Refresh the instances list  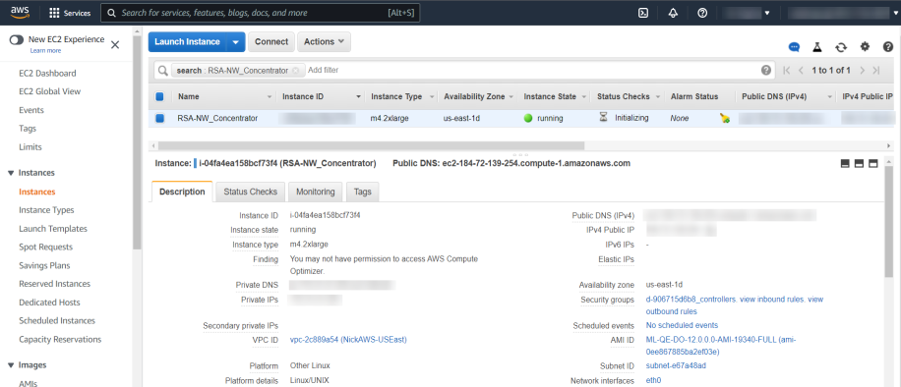tap(841, 47)
